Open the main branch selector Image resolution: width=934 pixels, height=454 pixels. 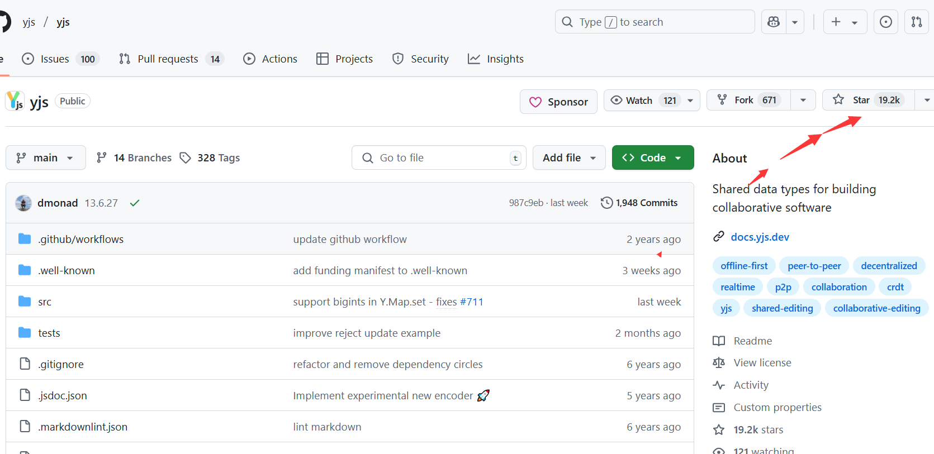click(x=46, y=157)
